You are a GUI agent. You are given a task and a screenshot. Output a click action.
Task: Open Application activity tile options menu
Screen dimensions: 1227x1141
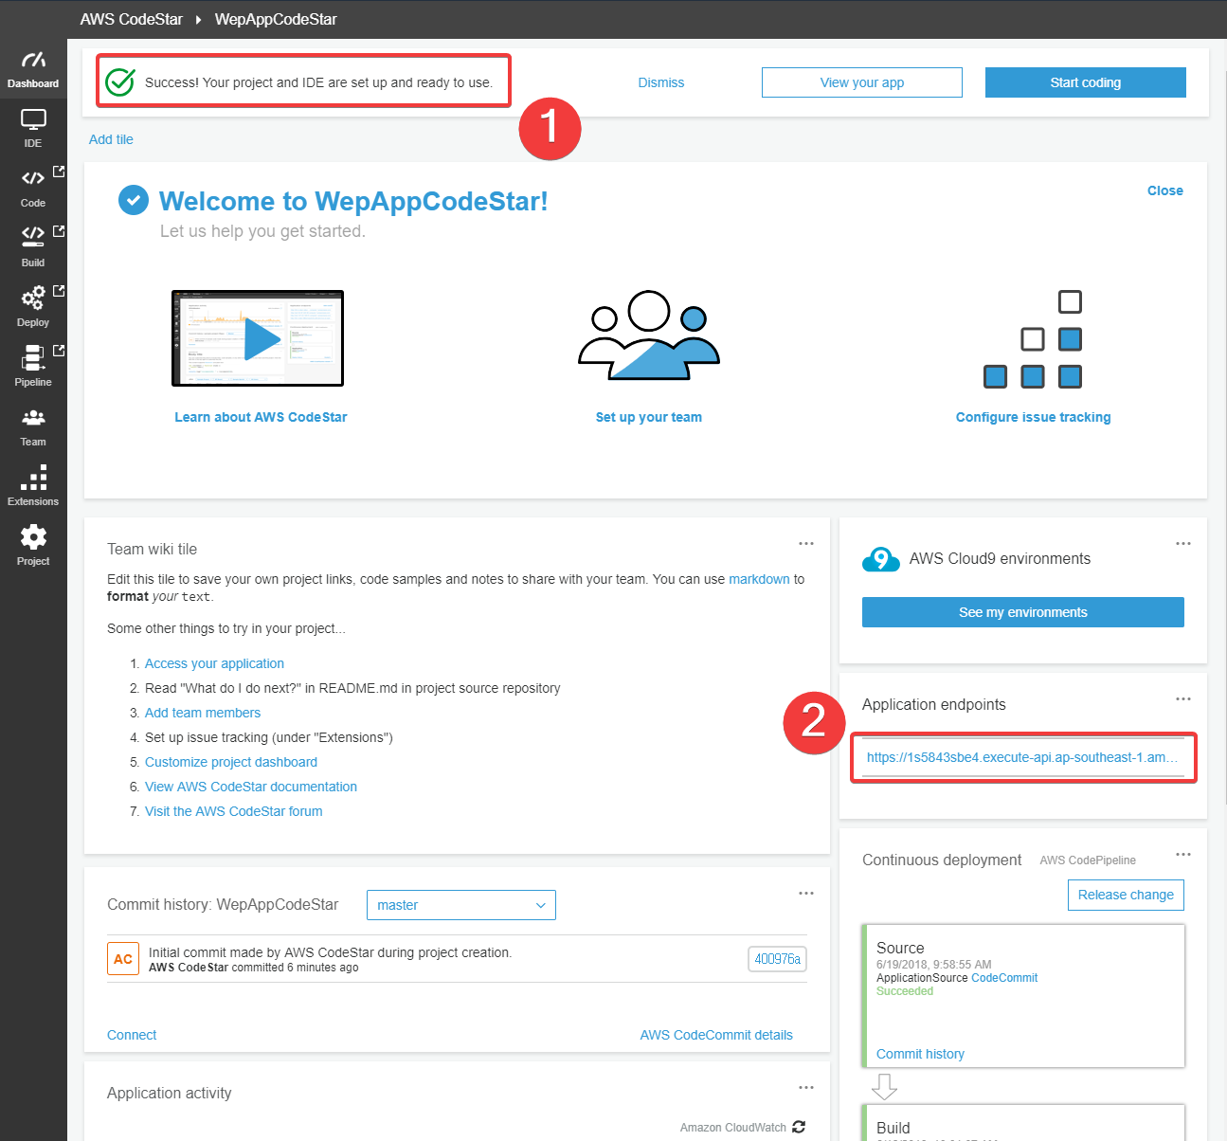pos(806,1087)
